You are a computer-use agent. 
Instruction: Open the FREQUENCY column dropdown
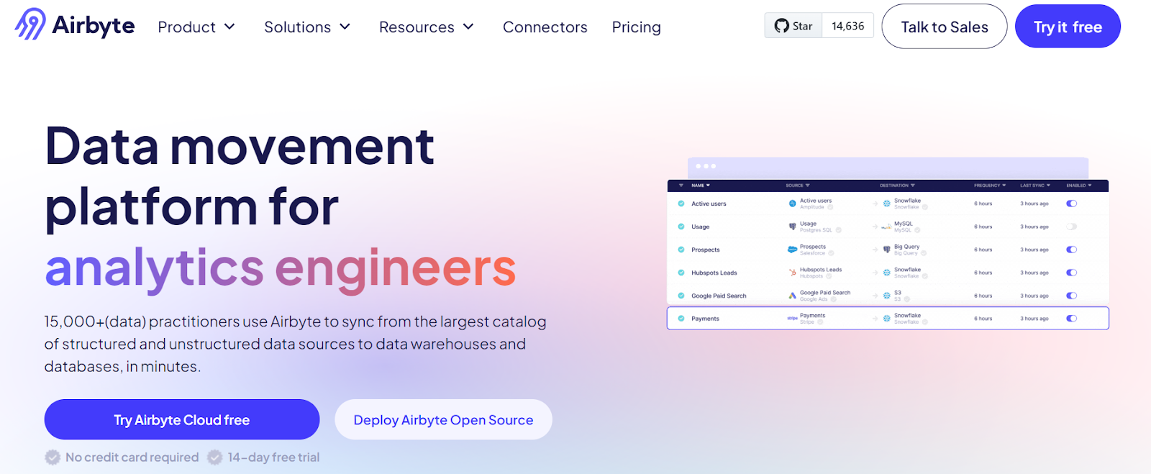(x=1004, y=186)
